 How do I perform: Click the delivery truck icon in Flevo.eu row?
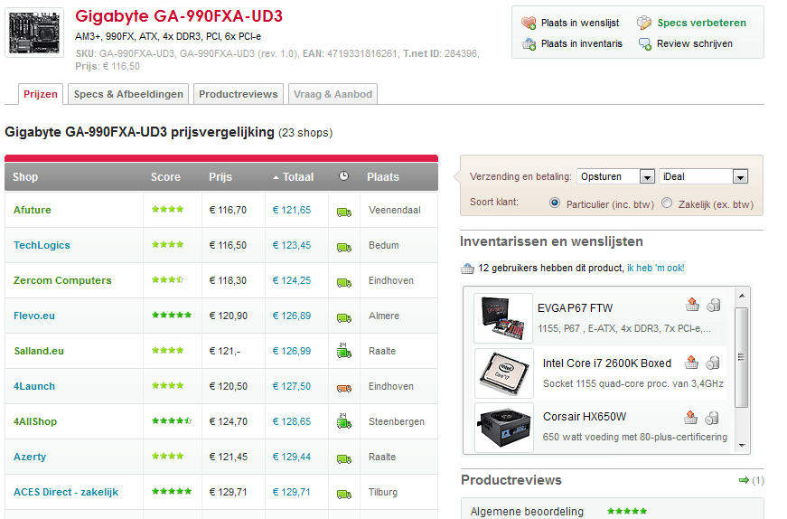tap(344, 317)
